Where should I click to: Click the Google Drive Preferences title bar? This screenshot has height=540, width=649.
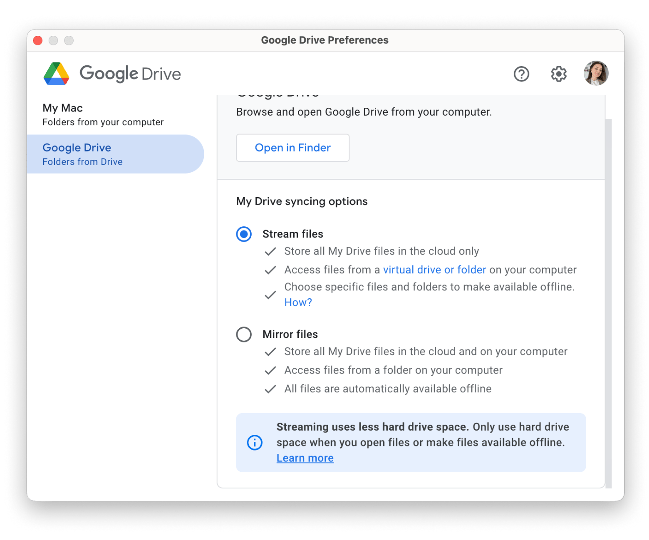[324, 40]
